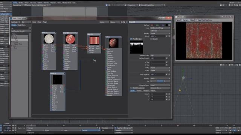Screen dimensions: 241x135
Task: Click the zoom magnifier icon in Node Editor
Action: [124, 22]
